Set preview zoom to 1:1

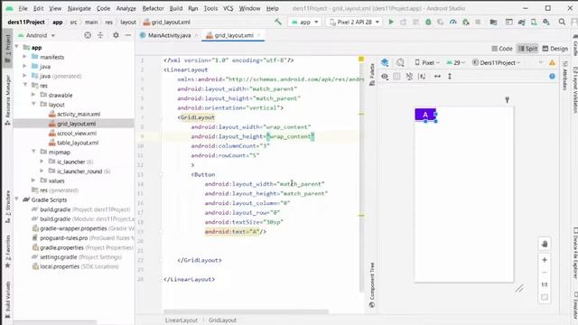click(545, 284)
